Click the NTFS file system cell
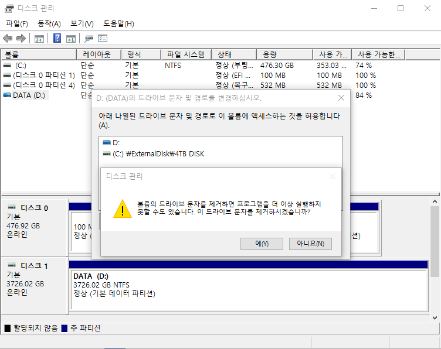This screenshot has width=441, height=349. tap(173, 66)
